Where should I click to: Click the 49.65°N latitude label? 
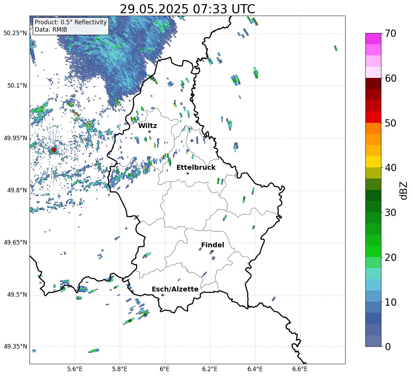coord(15,242)
